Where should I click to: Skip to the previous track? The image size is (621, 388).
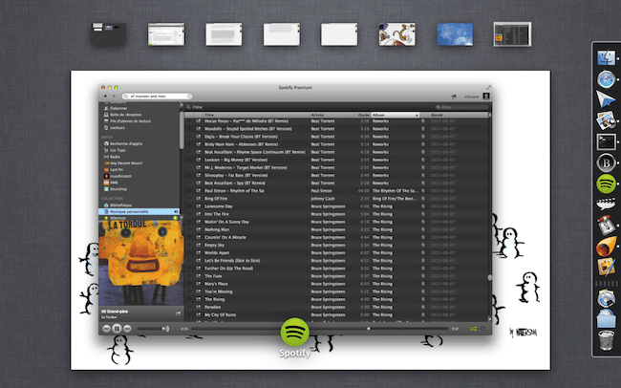pyautogui.click(x=106, y=329)
